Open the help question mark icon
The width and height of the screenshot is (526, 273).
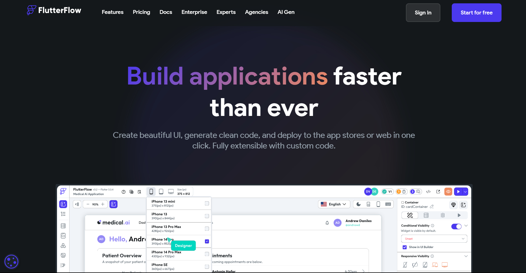point(124,192)
